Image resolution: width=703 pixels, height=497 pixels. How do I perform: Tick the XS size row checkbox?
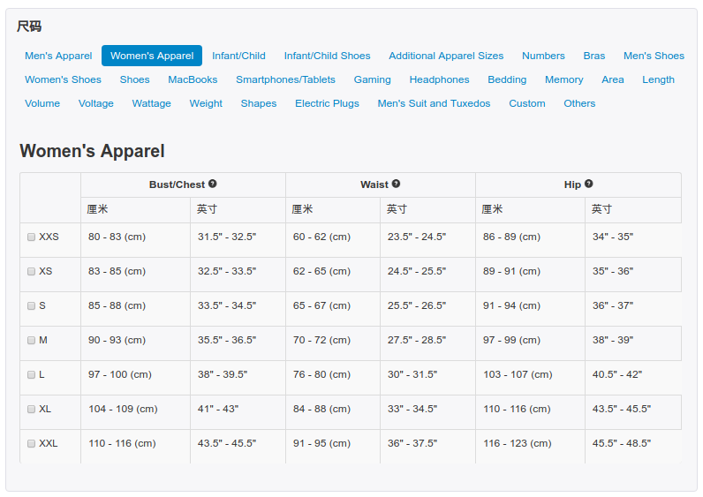coord(32,272)
